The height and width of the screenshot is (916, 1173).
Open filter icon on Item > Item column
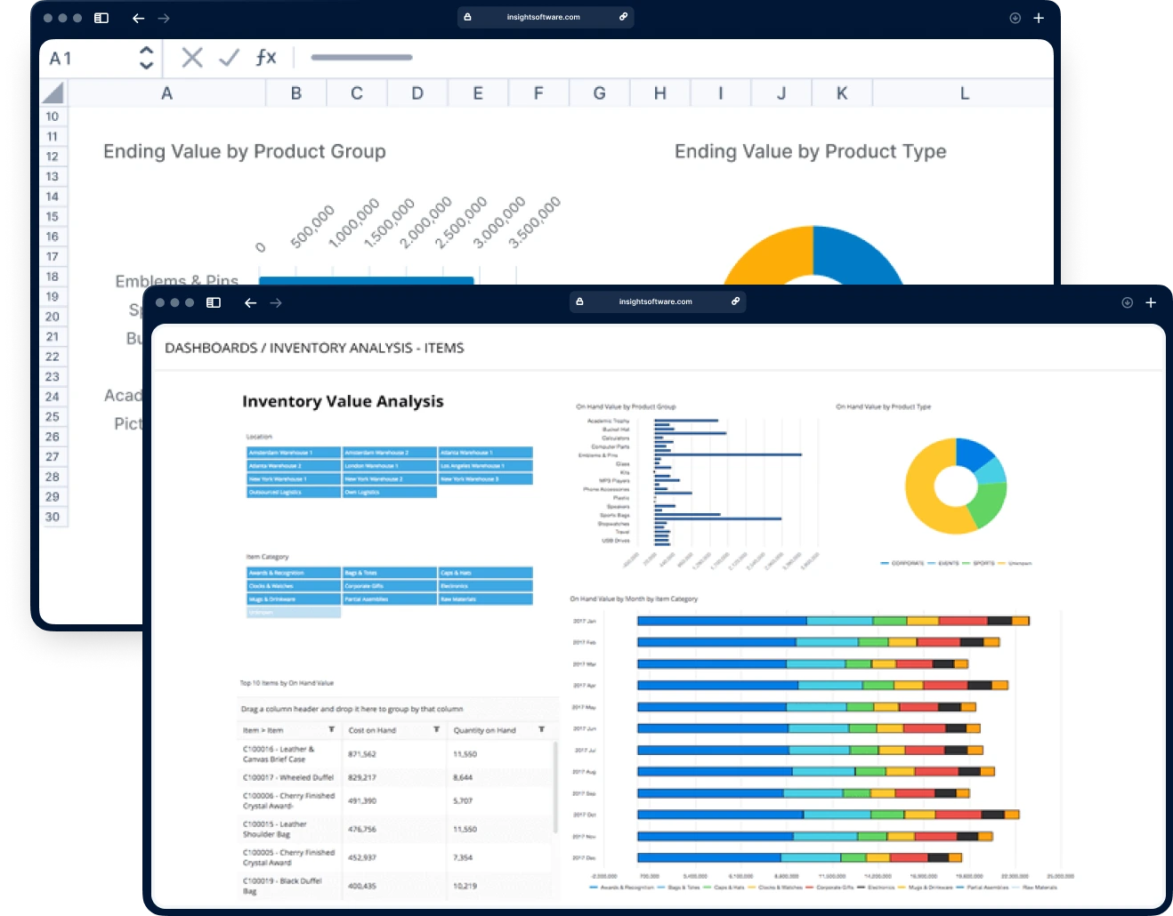click(332, 729)
